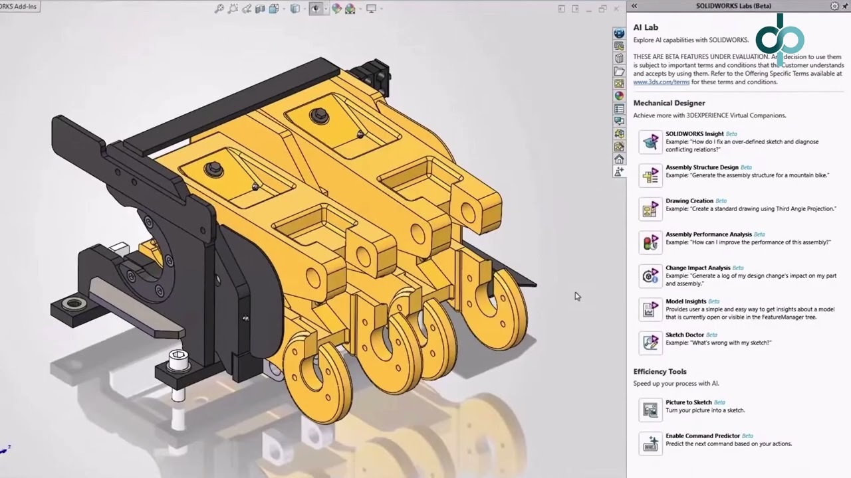Open the SOLIDWORKS Resources task pane tab
This screenshot has width=851, height=478.
[x=619, y=46]
